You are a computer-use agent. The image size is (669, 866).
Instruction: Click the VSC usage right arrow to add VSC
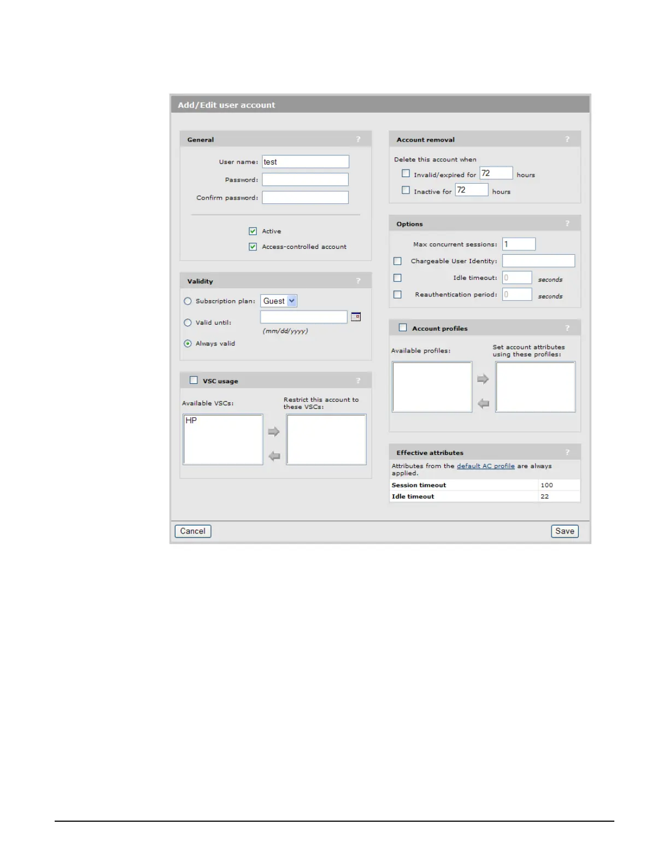pos(274,432)
